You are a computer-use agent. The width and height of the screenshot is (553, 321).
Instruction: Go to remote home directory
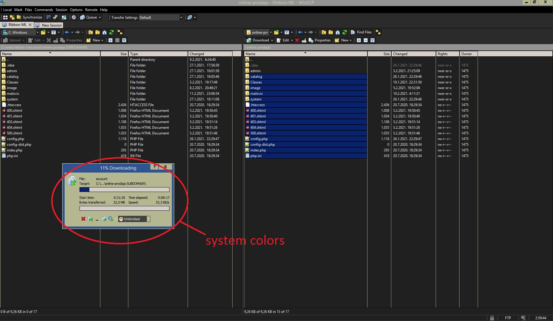click(x=337, y=32)
